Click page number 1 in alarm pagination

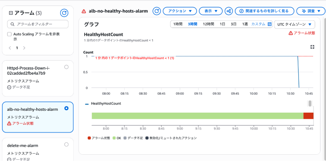click(17, 48)
